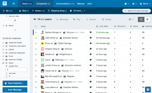Open chat bubble for Prova
Screen dimensions: 152x93
click(91, 43)
